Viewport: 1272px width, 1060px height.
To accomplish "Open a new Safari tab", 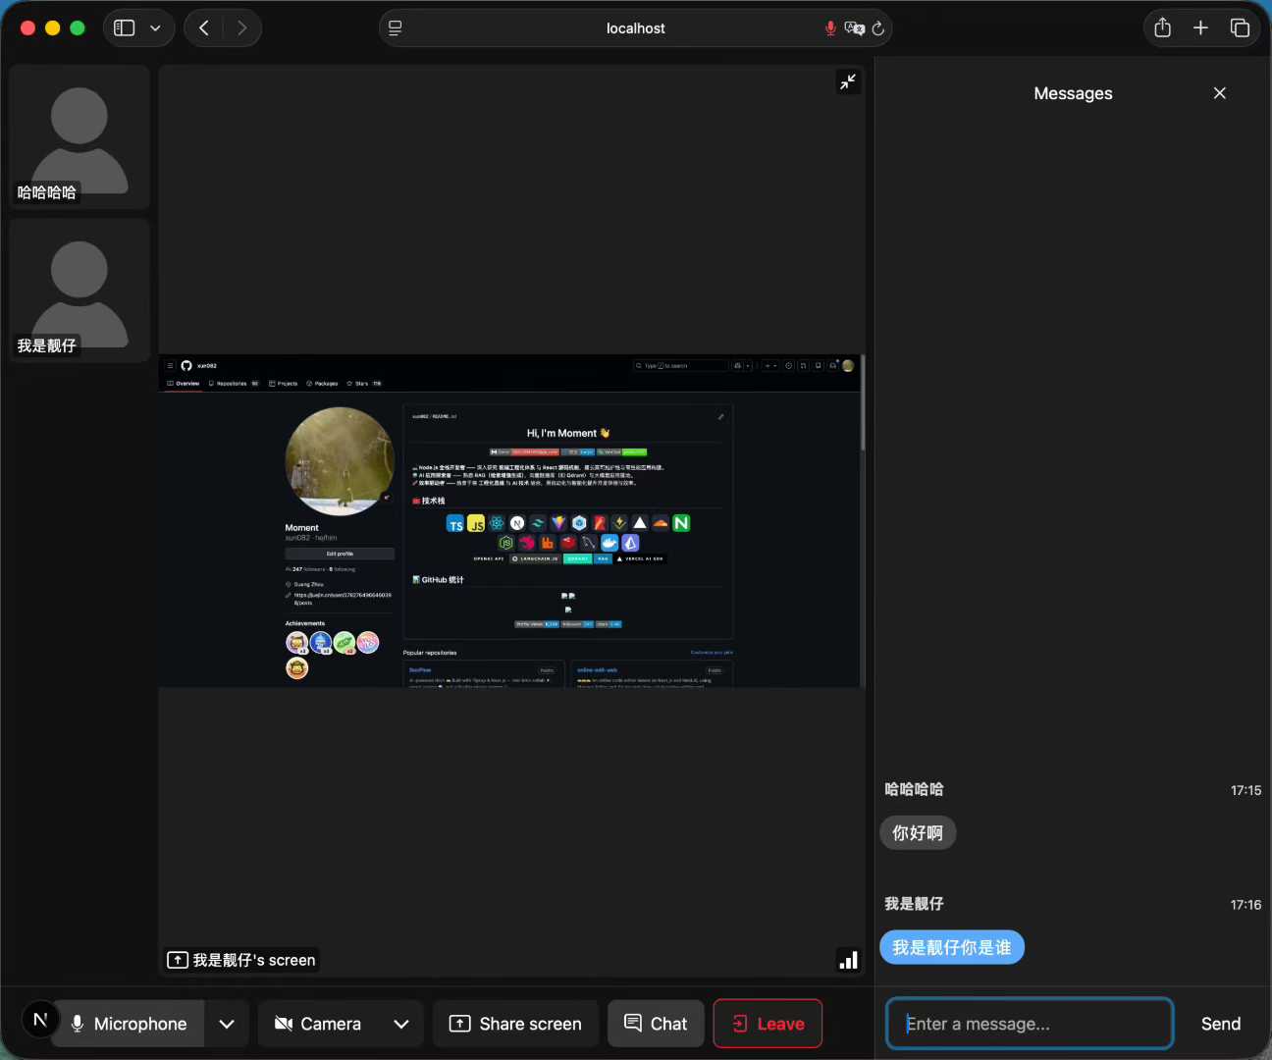I will 1200,27.
